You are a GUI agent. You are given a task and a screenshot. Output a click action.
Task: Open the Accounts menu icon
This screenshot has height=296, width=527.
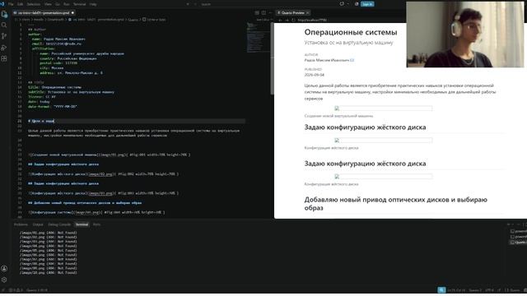4,269
